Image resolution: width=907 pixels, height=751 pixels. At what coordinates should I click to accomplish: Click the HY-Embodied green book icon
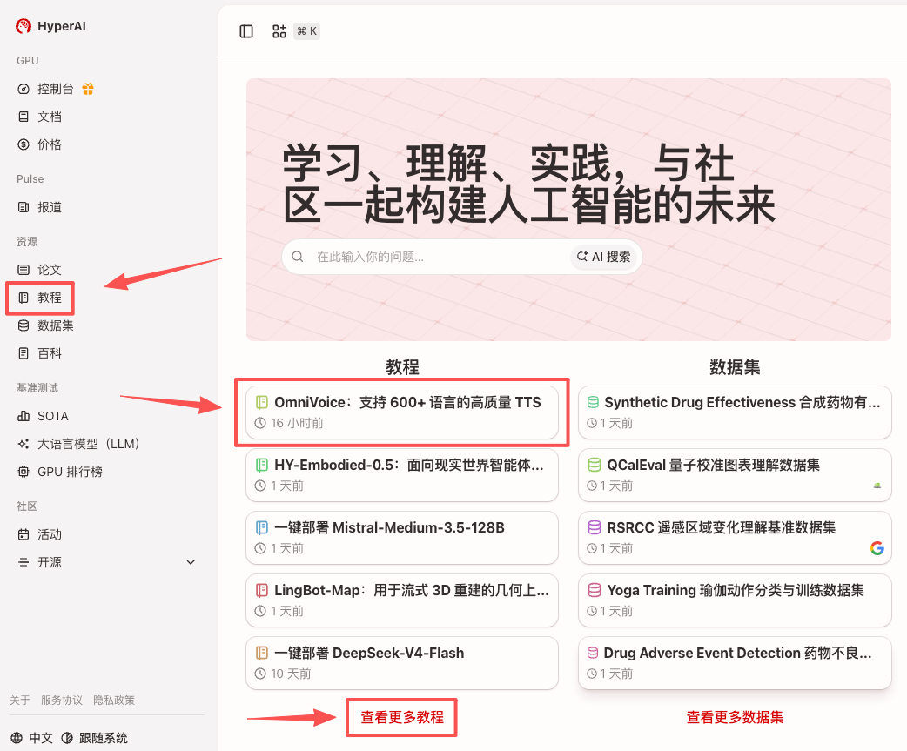pos(261,465)
